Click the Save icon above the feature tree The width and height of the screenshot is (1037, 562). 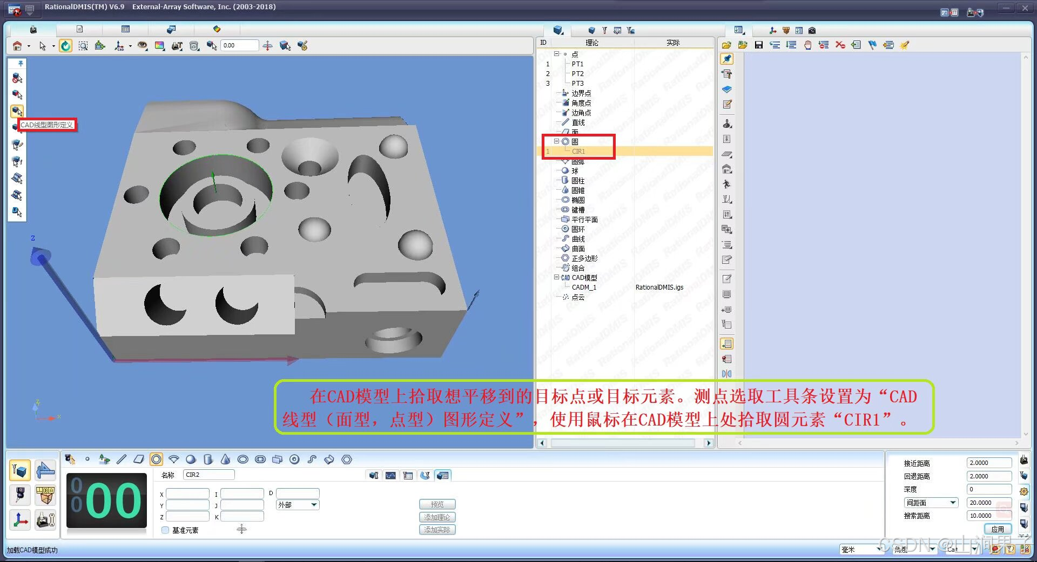click(759, 45)
